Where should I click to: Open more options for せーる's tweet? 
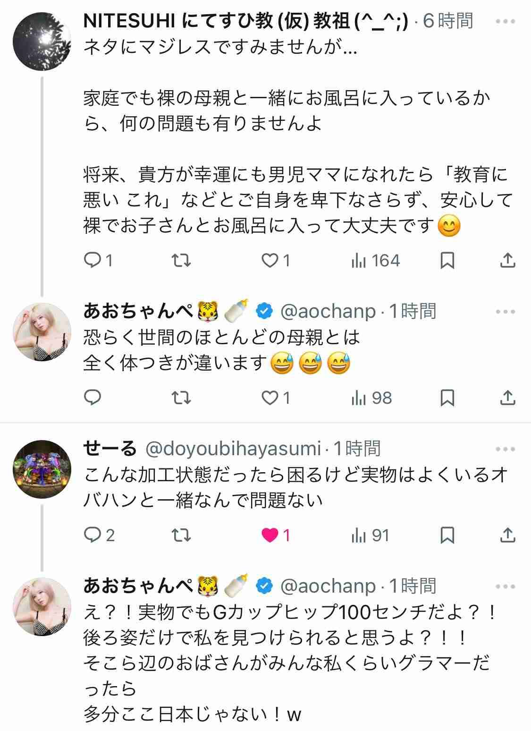tap(506, 449)
